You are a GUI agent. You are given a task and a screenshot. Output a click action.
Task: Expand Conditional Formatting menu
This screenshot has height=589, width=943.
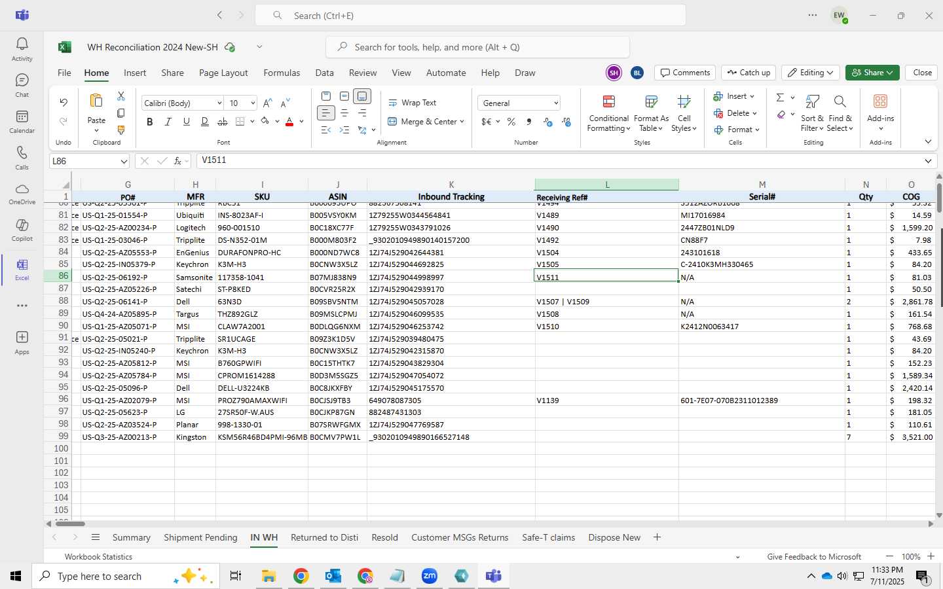click(x=608, y=114)
